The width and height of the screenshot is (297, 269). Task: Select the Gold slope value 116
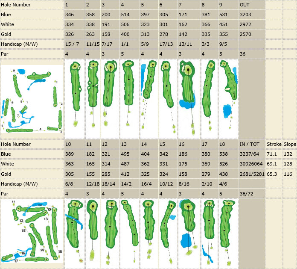(x=289, y=174)
